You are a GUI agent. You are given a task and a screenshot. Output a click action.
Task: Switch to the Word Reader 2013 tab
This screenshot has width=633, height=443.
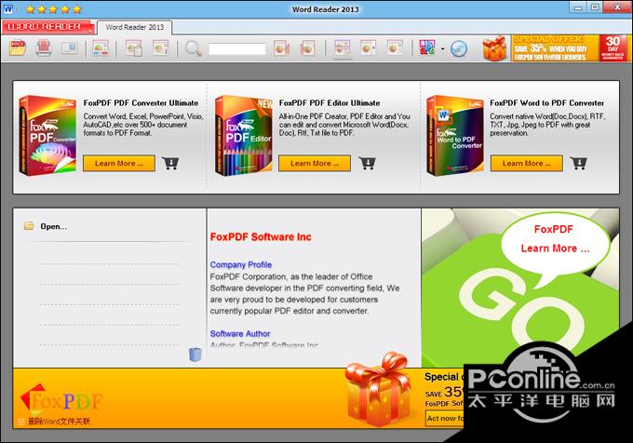tap(135, 27)
